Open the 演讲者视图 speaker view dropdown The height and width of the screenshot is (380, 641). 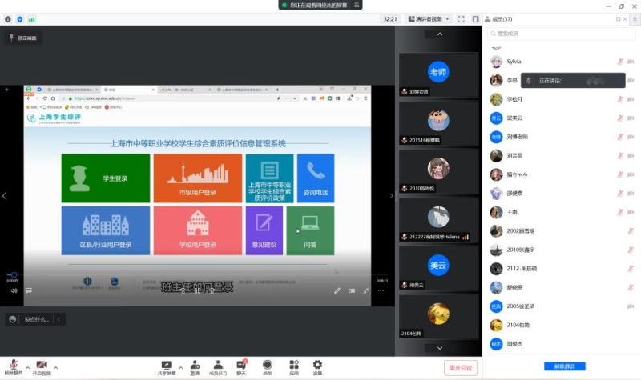coord(429,19)
